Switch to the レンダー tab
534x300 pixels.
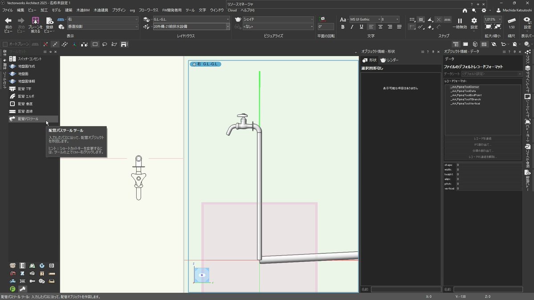pyautogui.click(x=393, y=60)
